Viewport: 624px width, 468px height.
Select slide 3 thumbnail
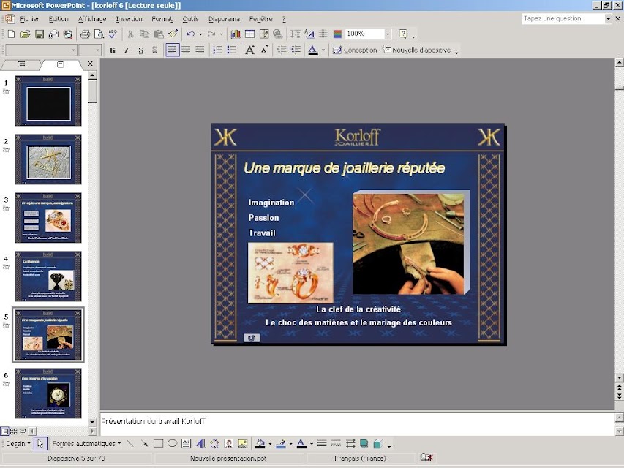[x=48, y=218]
